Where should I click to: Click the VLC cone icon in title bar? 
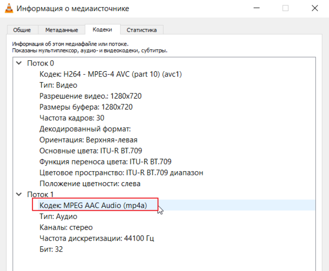point(8,8)
